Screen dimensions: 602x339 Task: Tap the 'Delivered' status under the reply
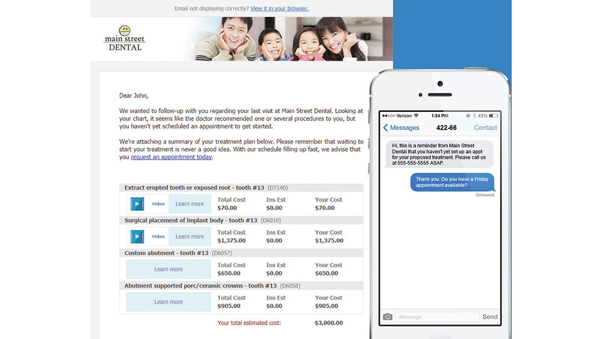pos(485,195)
